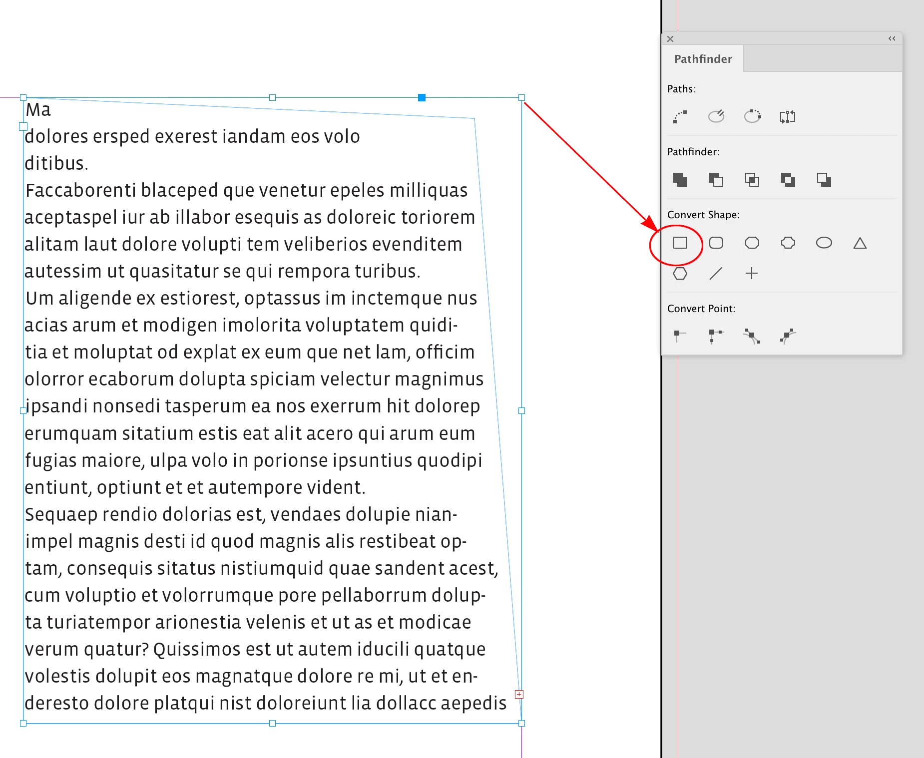Convert point to Smooth
The image size is (924, 758).
tap(752, 337)
